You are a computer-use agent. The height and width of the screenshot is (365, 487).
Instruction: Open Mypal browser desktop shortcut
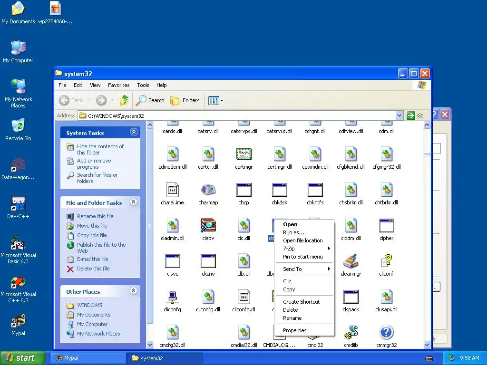pos(18,325)
